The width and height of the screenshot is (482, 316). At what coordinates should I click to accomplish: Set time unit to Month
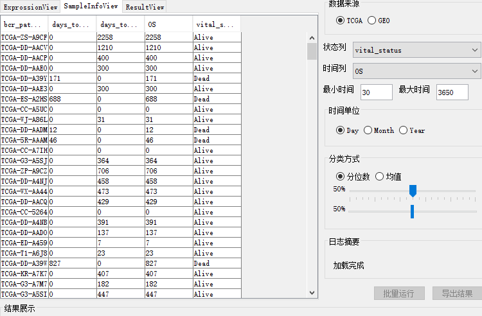[368, 130]
